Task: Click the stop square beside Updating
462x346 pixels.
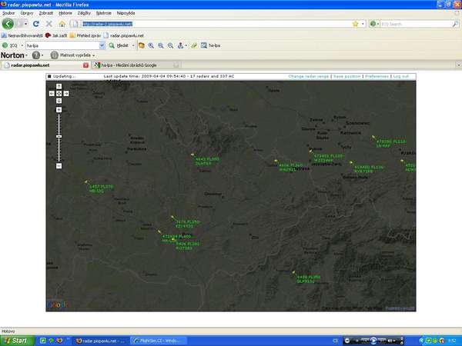Action: pyautogui.click(x=49, y=76)
